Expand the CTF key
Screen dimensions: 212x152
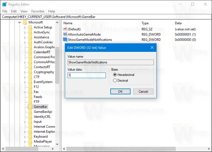[x=25, y=77]
